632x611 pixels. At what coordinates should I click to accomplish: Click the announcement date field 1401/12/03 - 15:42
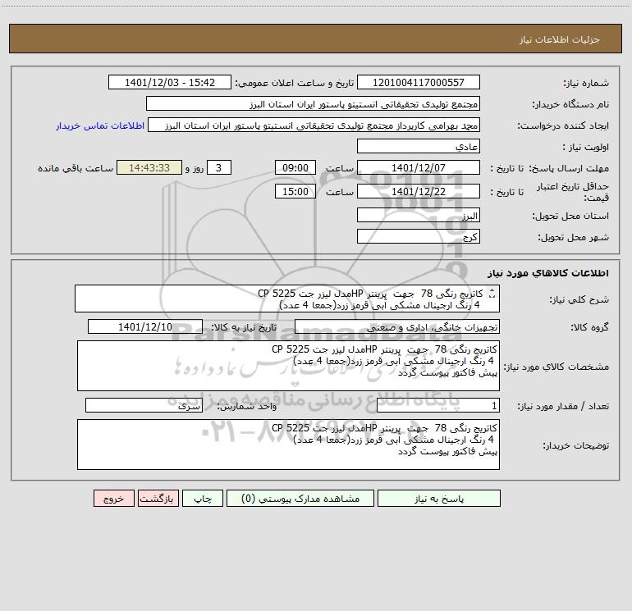click(x=170, y=83)
